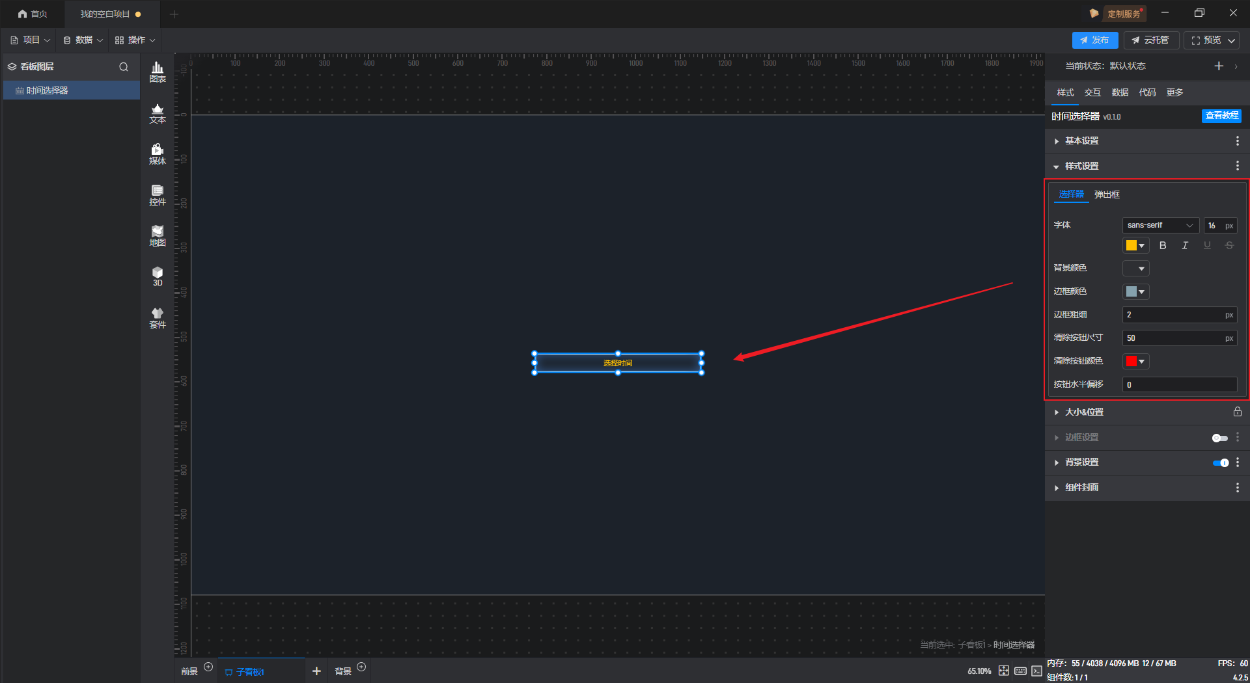Open 基本设置 more options menu

(1238, 141)
